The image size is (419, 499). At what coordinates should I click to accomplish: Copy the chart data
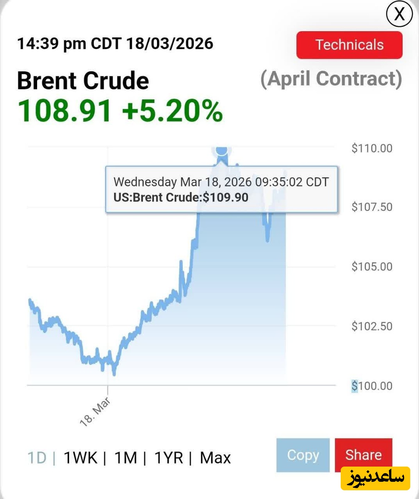pyautogui.click(x=303, y=455)
